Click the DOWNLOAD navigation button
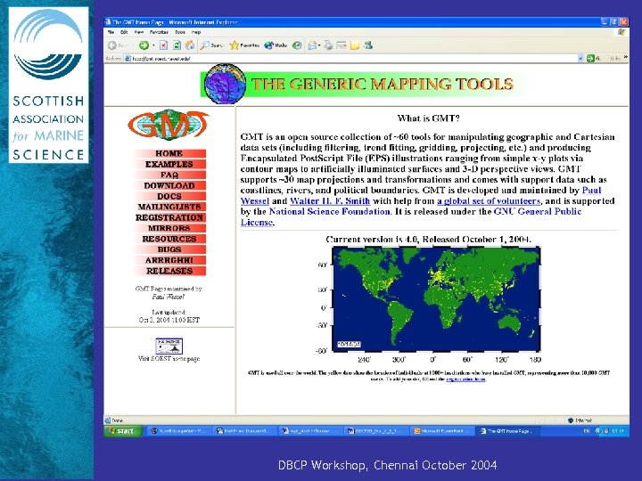This screenshot has width=642, height=481. coord(169,185)
